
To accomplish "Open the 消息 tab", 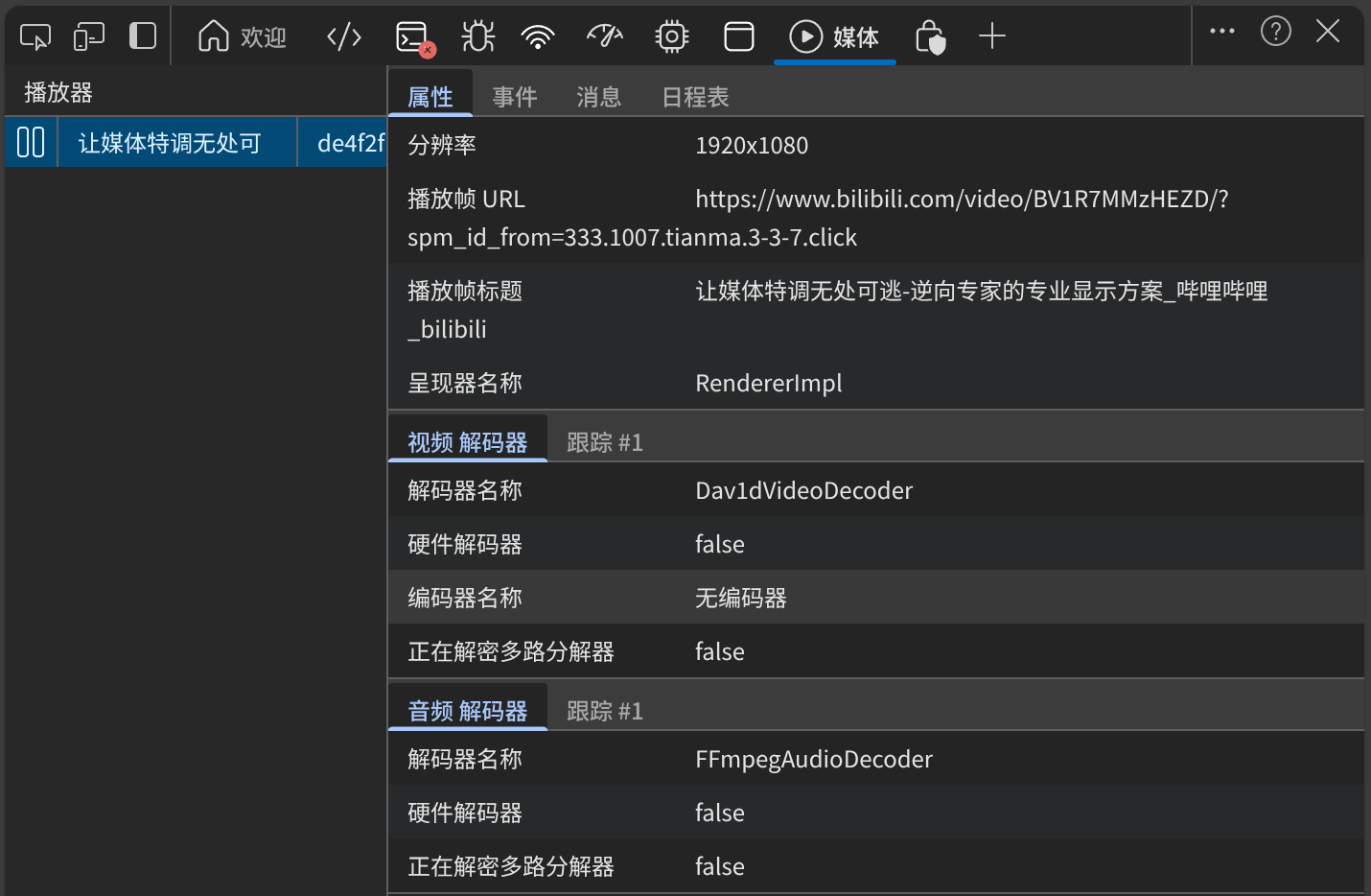I will click(599, 96).
